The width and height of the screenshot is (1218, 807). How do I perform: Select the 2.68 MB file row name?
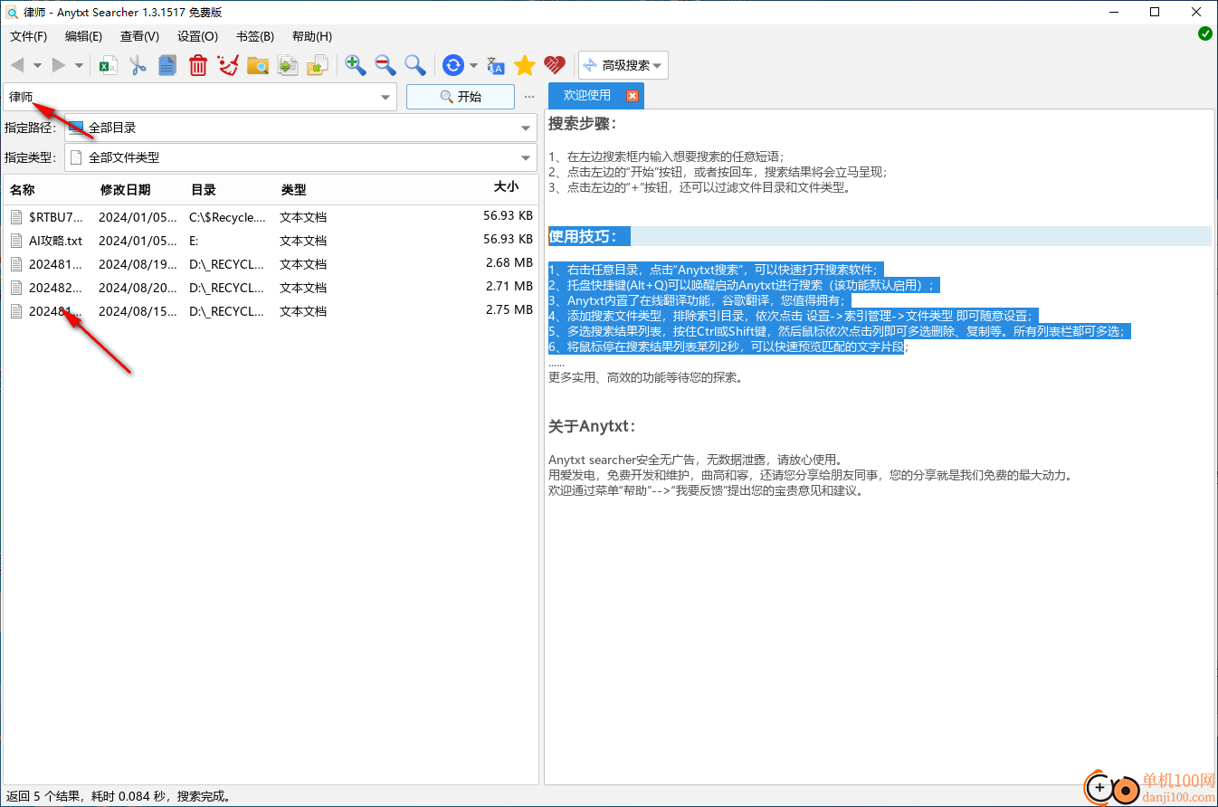[x=55, y=264]
